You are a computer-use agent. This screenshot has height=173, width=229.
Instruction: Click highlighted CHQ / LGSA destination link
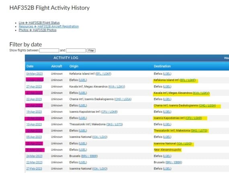pyautogui.click(x=207, y=105)
